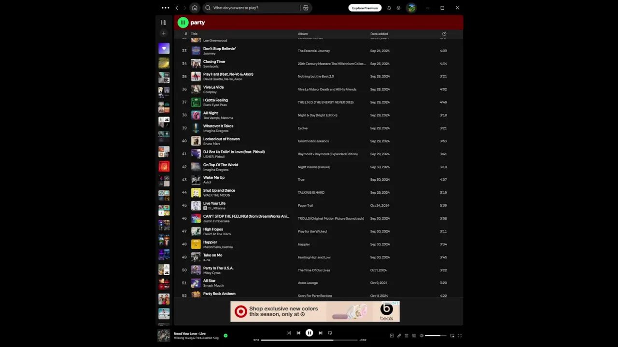Image resolution: width=618 pixels, height=347 pixels.
Task: Skip to the next track
Action: (320, 333)
